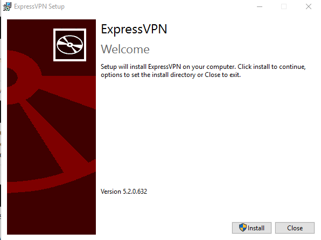Screen dimensions: 321x240
Task: Minimize the ExpressVPN Setup window
Action: 260,6
